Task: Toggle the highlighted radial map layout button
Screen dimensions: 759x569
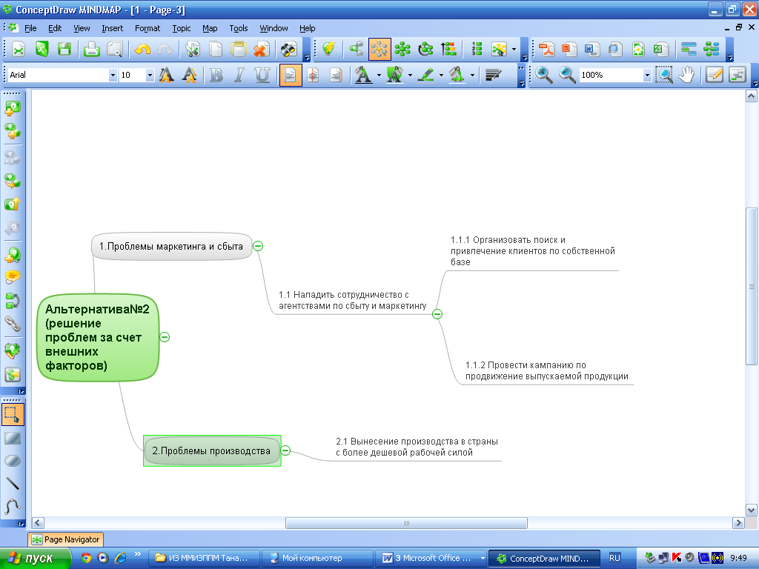Action: (379, 50)
